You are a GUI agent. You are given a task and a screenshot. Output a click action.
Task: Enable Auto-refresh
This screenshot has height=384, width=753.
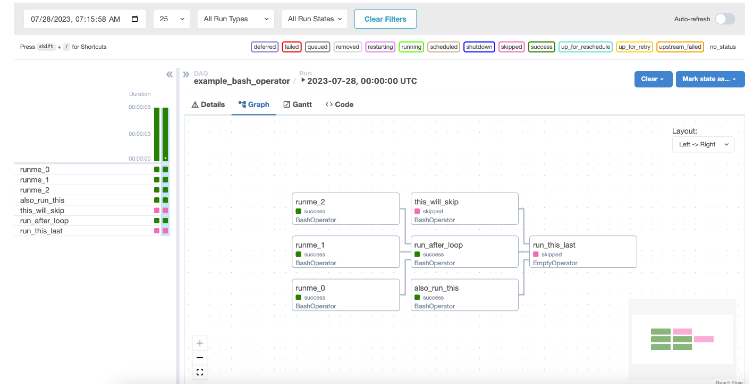tap(724, 19)
